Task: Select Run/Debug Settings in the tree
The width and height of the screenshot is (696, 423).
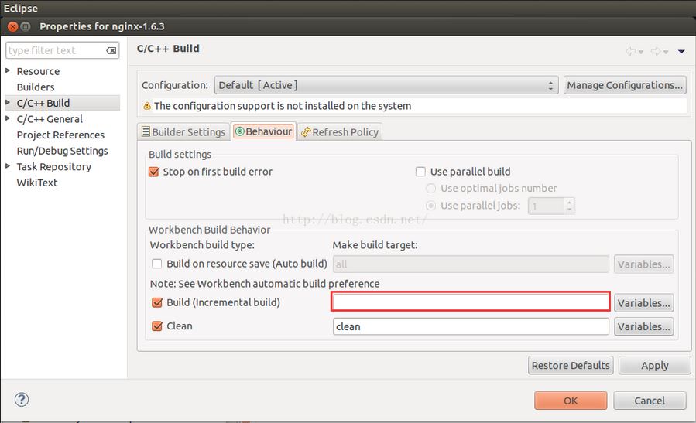Action: (x=62, y=151)
